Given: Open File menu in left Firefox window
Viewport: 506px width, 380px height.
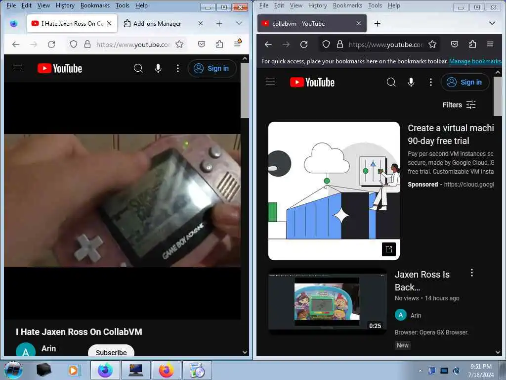Looking at the screenshot, I should [11, 5].
